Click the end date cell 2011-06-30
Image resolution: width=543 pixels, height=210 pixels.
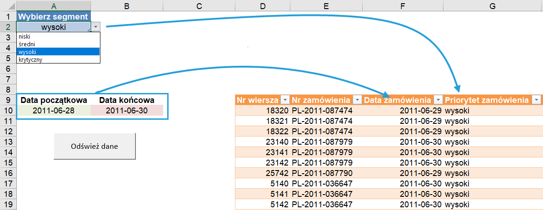(127, 111)
